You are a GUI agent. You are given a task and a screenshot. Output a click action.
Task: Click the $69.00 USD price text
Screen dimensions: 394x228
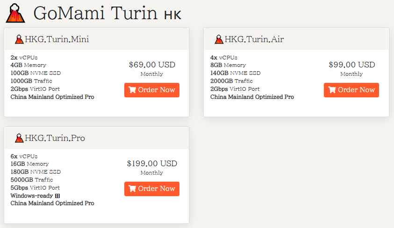coord(152,65)
